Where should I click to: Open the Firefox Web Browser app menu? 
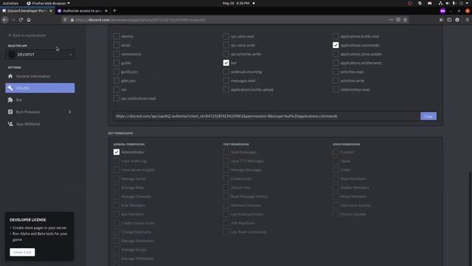pos(49,3)
